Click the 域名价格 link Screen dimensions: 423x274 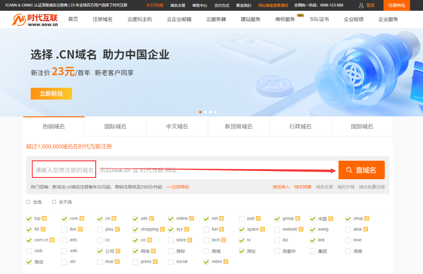[x=346, y=187]
